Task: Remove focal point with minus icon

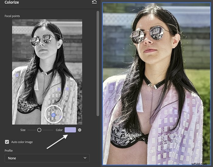Action: coord(80,130)
